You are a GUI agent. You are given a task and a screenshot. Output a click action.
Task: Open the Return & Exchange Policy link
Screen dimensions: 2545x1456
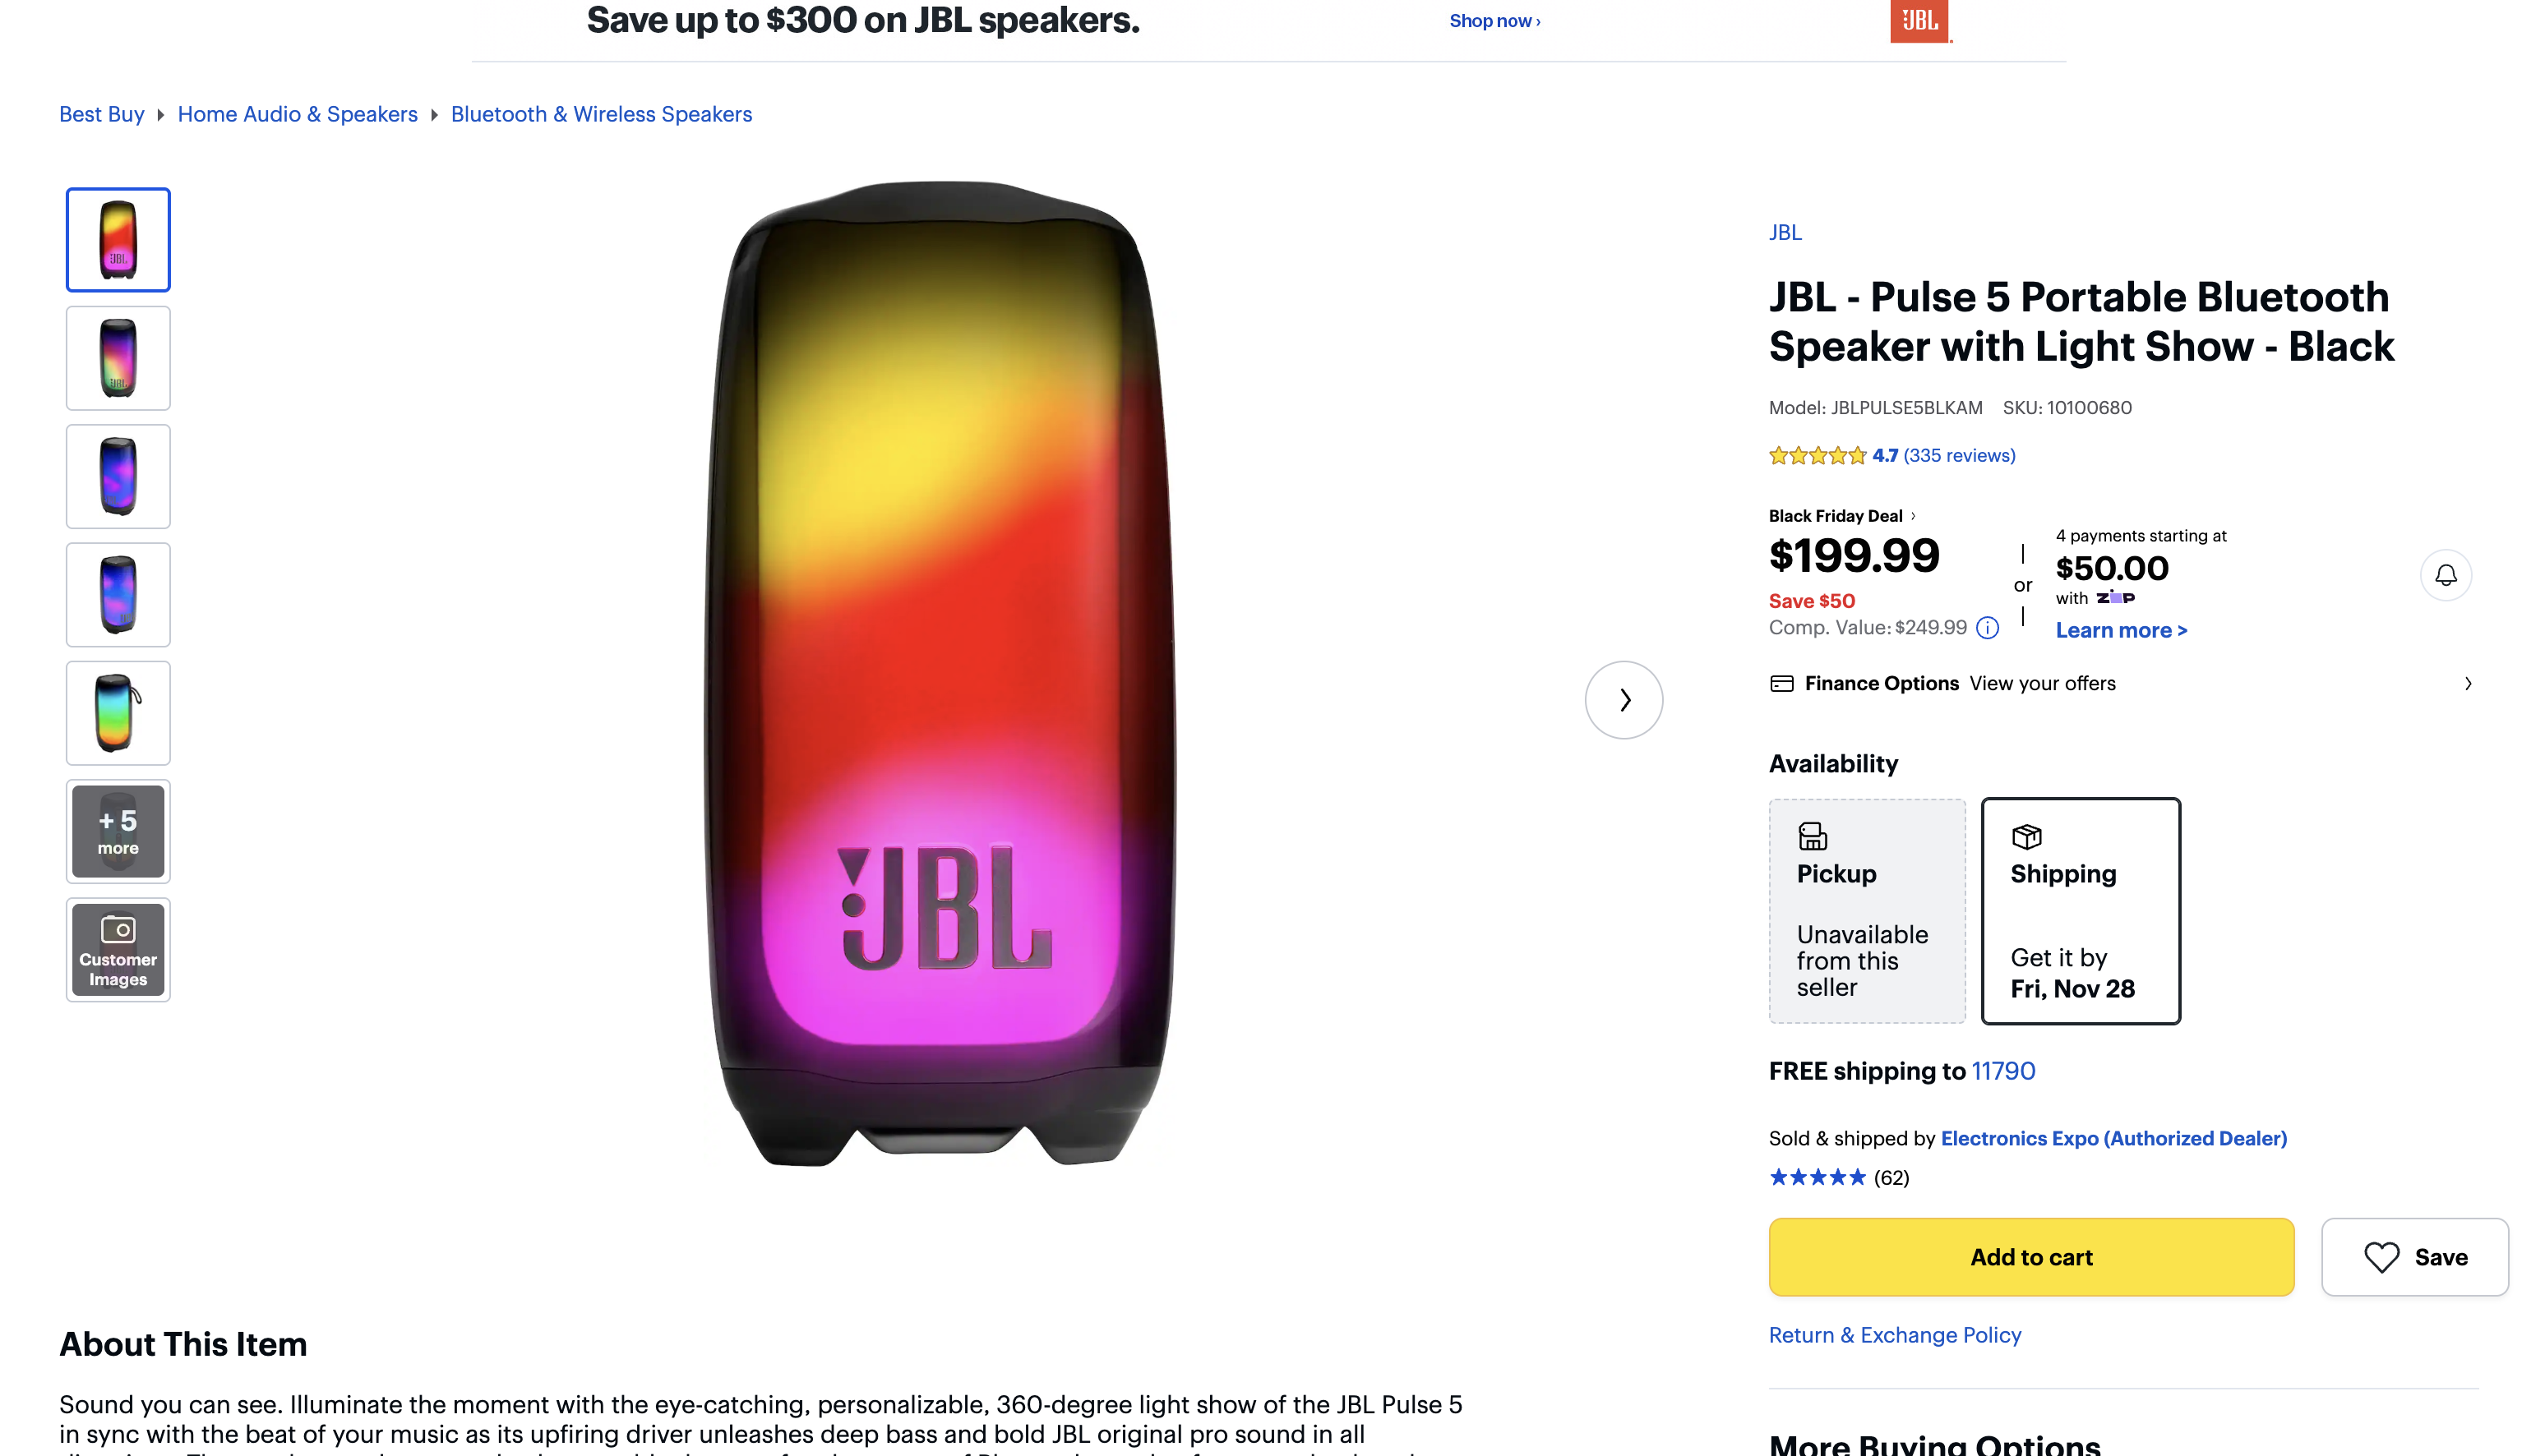point(1895,1335)
